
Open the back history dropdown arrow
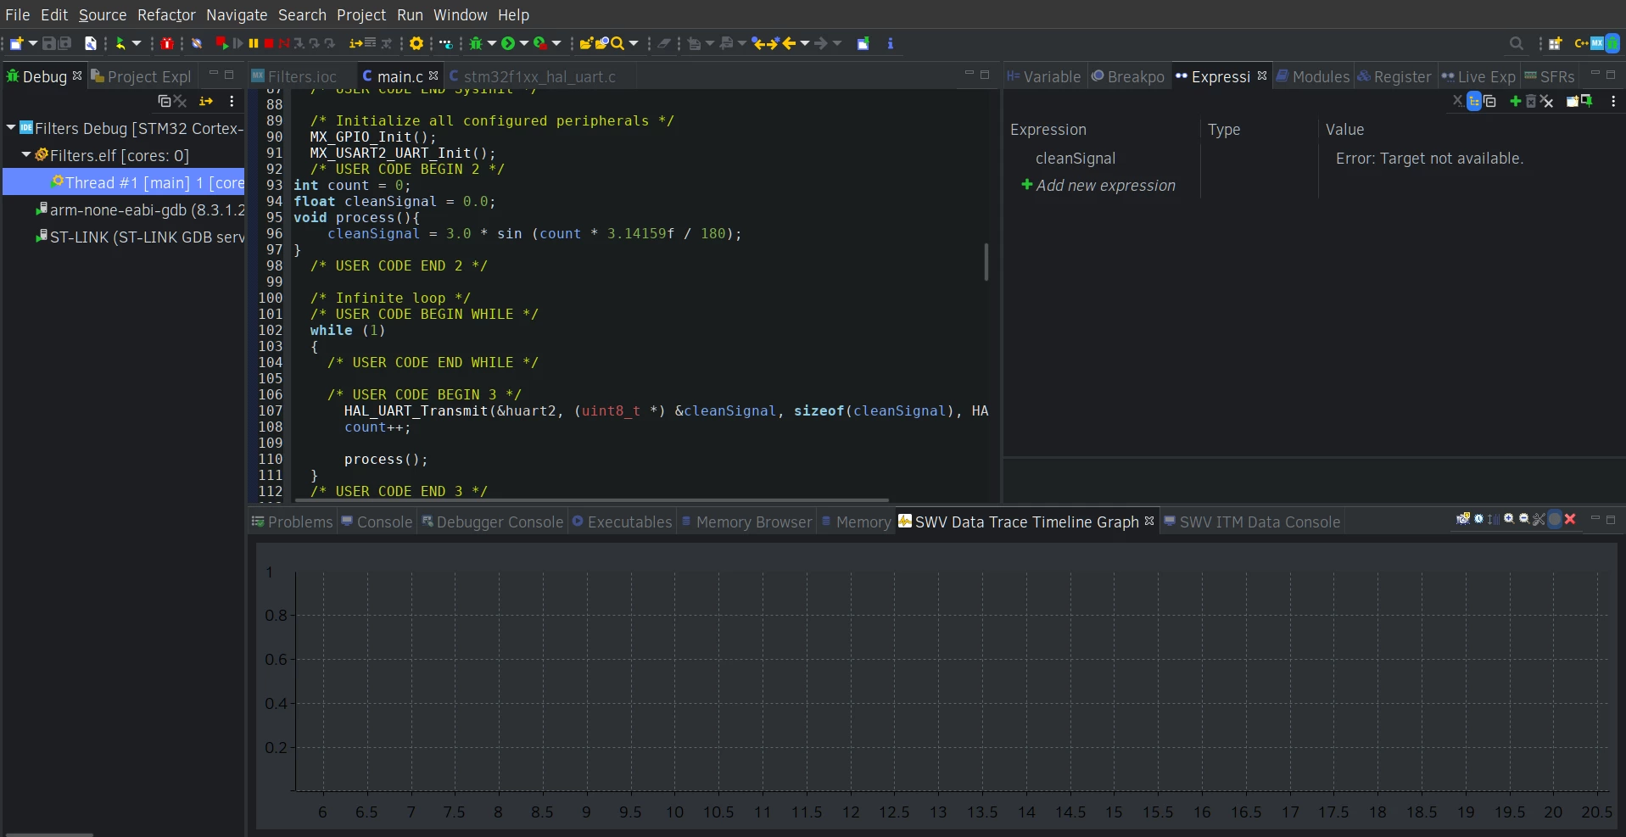pos(805,43)
